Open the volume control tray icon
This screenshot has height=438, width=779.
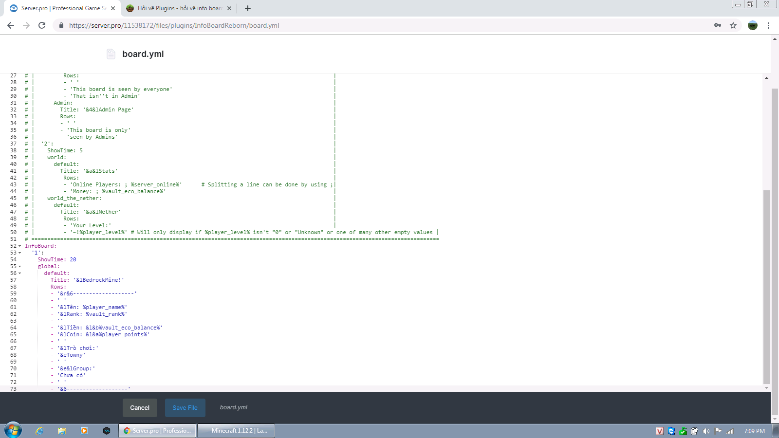(706, 431)
